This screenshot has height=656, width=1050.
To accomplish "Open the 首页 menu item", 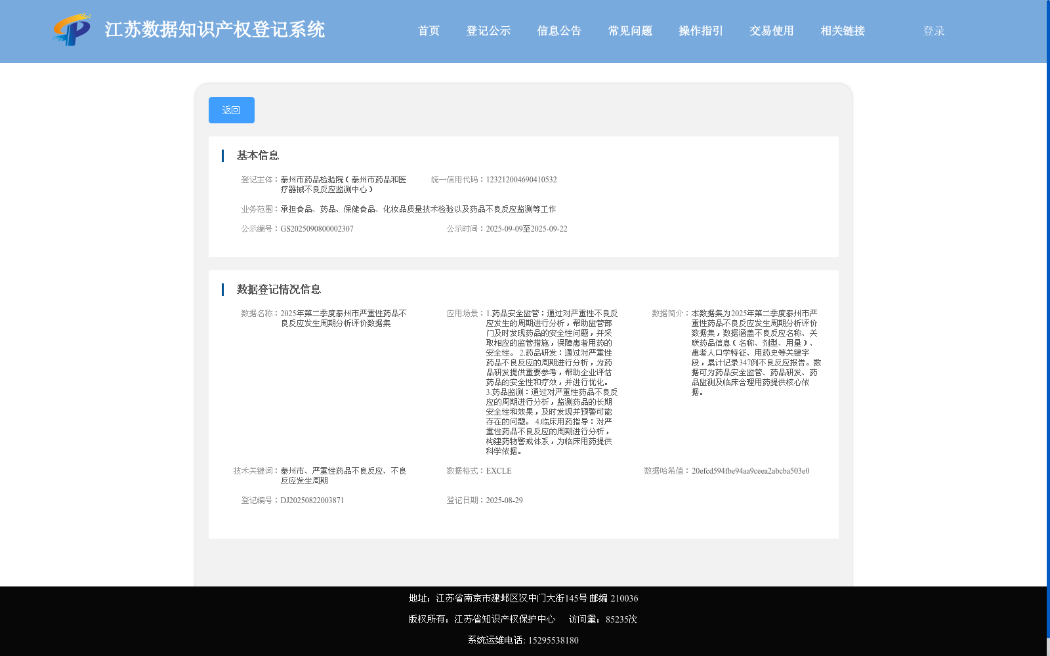I will click(x=429, y=31).
